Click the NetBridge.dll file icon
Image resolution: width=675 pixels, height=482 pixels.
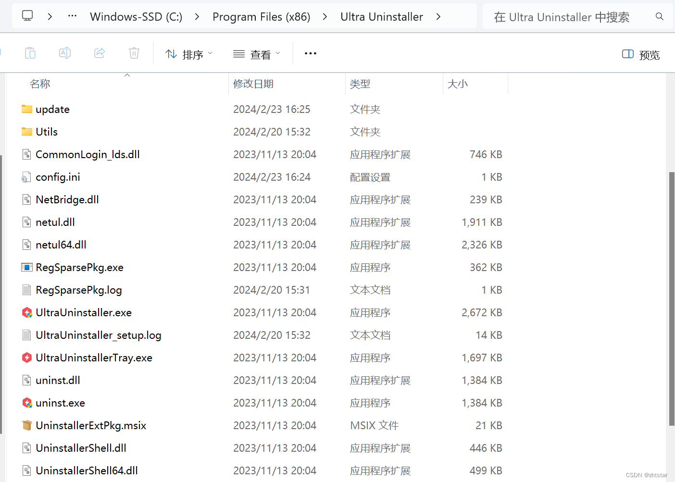(27, 199)
